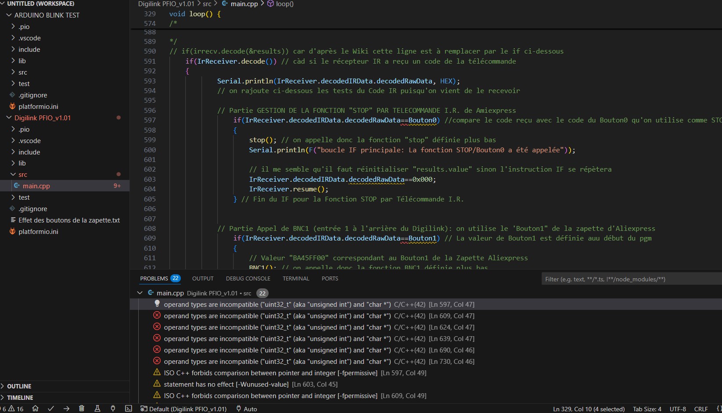
Task: Open the OUTPUT tab
Action: click(203, 279)
